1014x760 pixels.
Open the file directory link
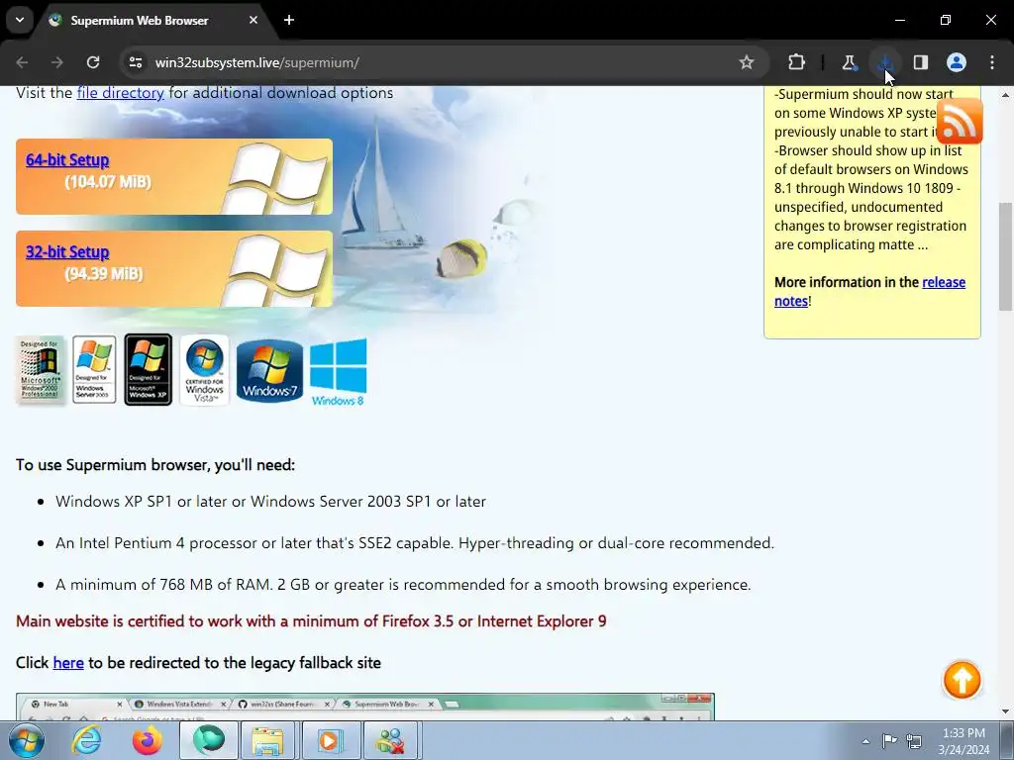click(x=120, y=92)
